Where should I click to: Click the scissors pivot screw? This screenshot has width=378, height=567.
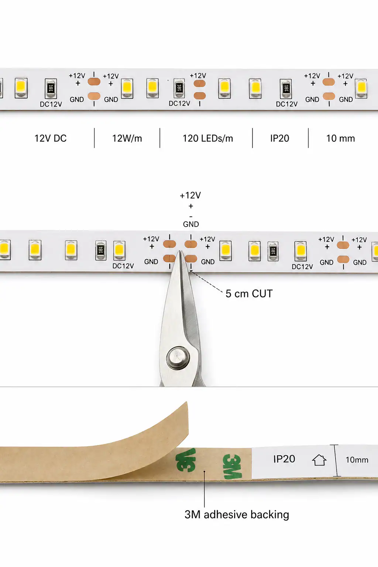click(x=178, y=358)
